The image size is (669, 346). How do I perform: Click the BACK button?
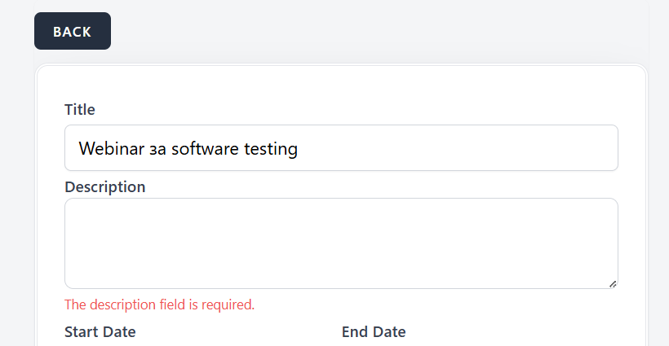(x=72, y=31)
